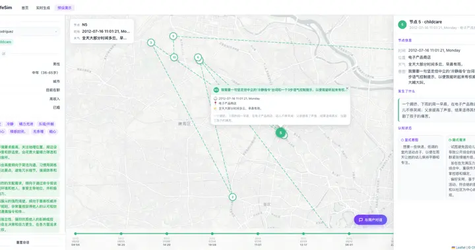Click the 高收入 income value
Image resolution: width=475 pixels, height=250 pixels.
[55, 99]
